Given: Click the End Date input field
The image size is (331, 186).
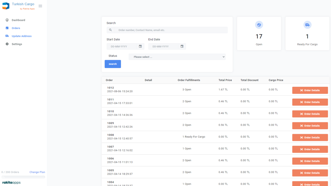Looking at the screenshot, I should click(x=163, y=47).
